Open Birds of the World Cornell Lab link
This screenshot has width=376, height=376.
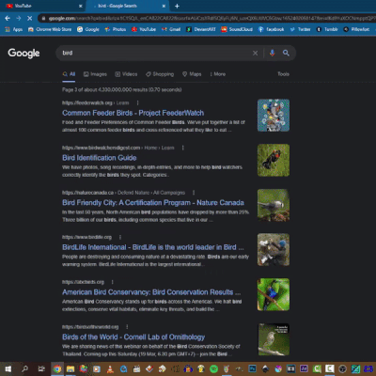pos(133,337)
